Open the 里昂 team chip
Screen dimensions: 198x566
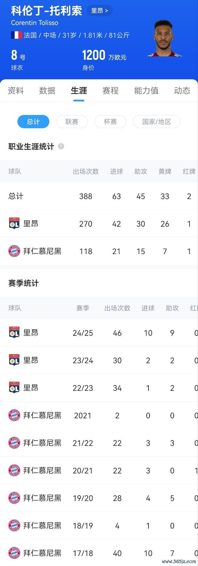coord(100,11)
